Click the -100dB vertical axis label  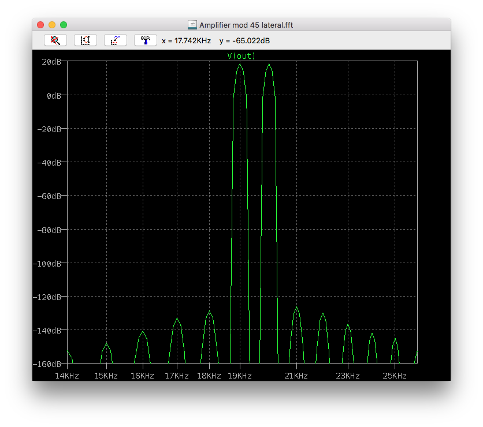coord(47,264)
